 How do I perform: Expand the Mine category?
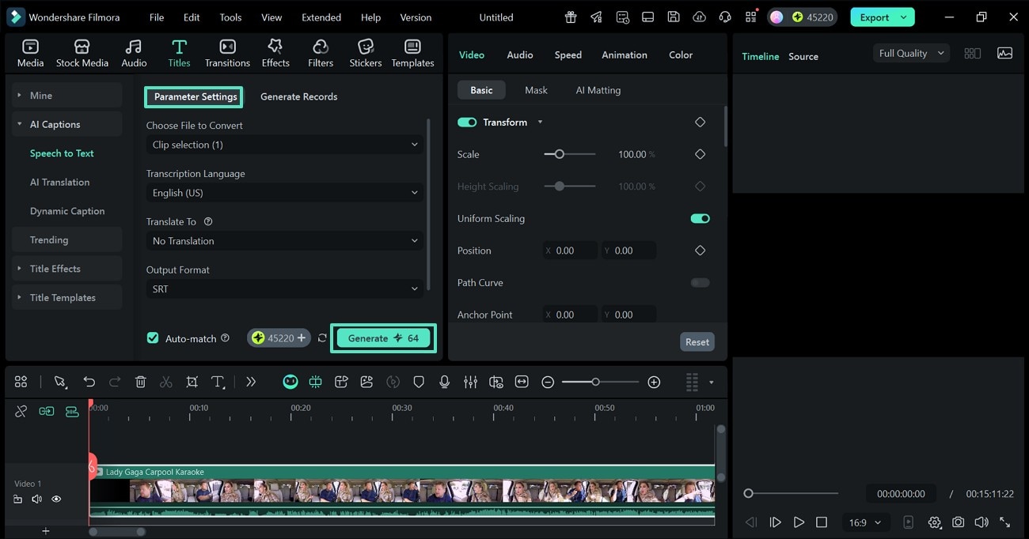click(67, 96)
